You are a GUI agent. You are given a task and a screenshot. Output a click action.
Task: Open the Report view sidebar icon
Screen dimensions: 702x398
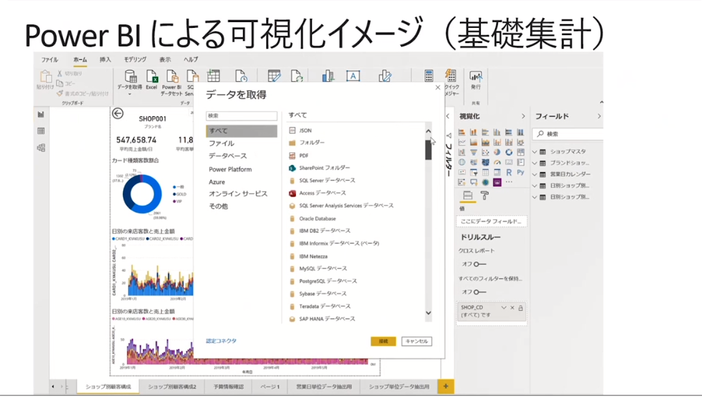pyautogui.click(x=41, y=114)
